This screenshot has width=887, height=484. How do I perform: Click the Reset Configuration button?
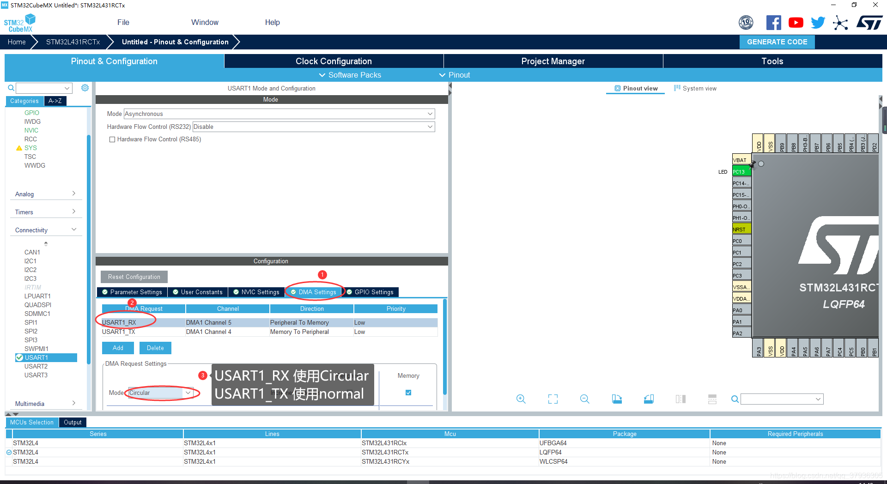point(134,277)
